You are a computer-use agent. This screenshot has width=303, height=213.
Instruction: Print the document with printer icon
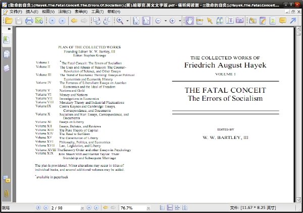click(x=29, y=21)
